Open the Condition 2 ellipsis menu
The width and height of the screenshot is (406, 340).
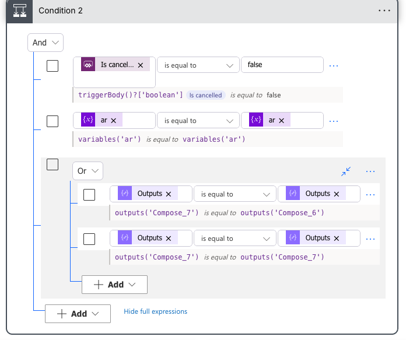click(x=384, y=10)
